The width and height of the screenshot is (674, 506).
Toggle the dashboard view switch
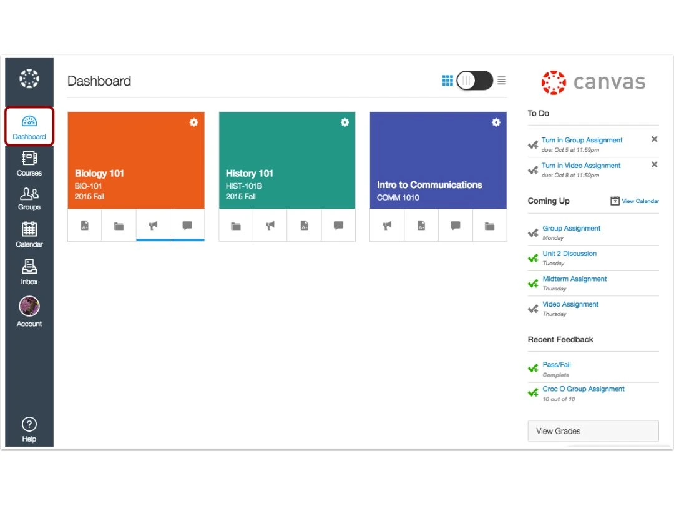(474, 81)
